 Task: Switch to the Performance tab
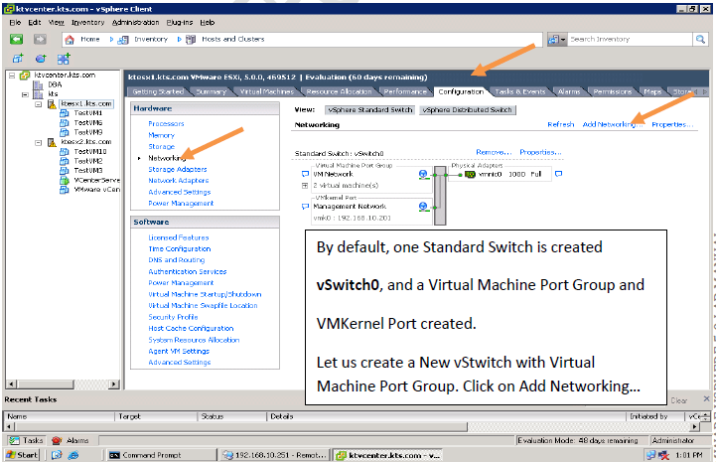(x=405, y=91)
